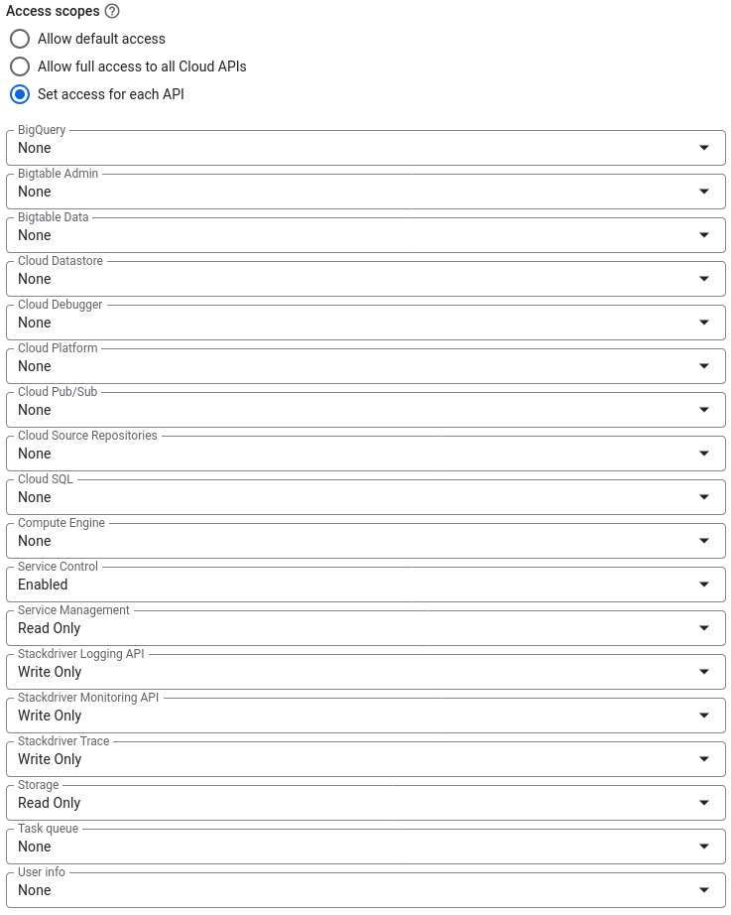Screen dimensions: 731x915
Task: Open Stackdriver Monitoring API dropdown
Action: [365, 716]
